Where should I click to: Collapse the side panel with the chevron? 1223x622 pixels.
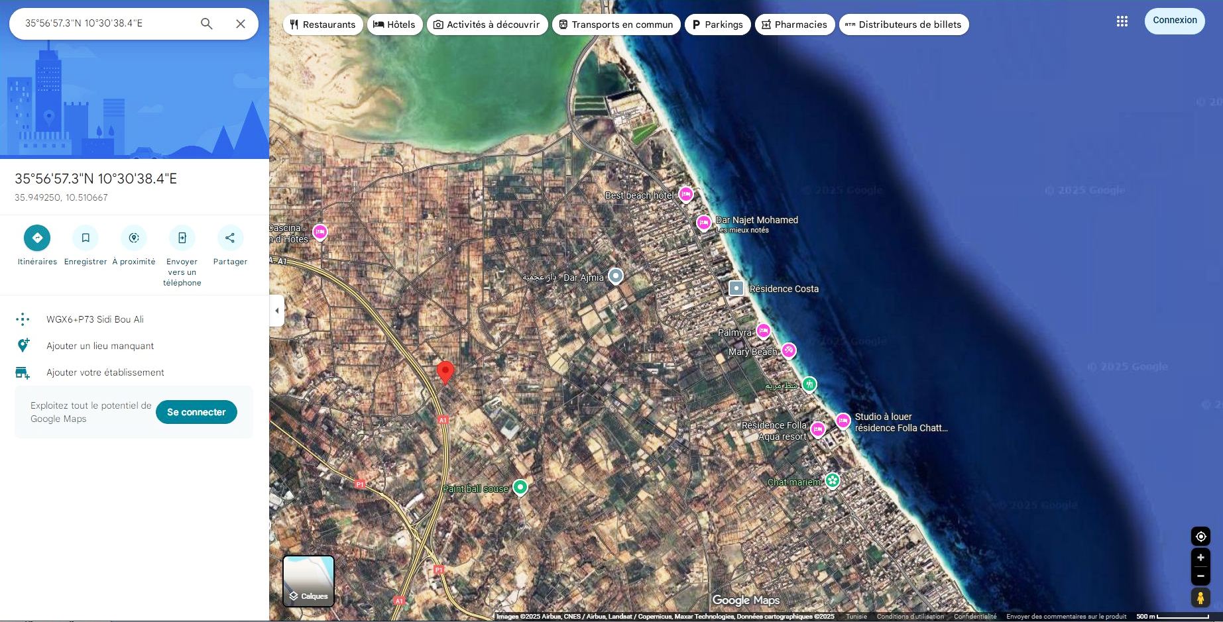point(276,310)
